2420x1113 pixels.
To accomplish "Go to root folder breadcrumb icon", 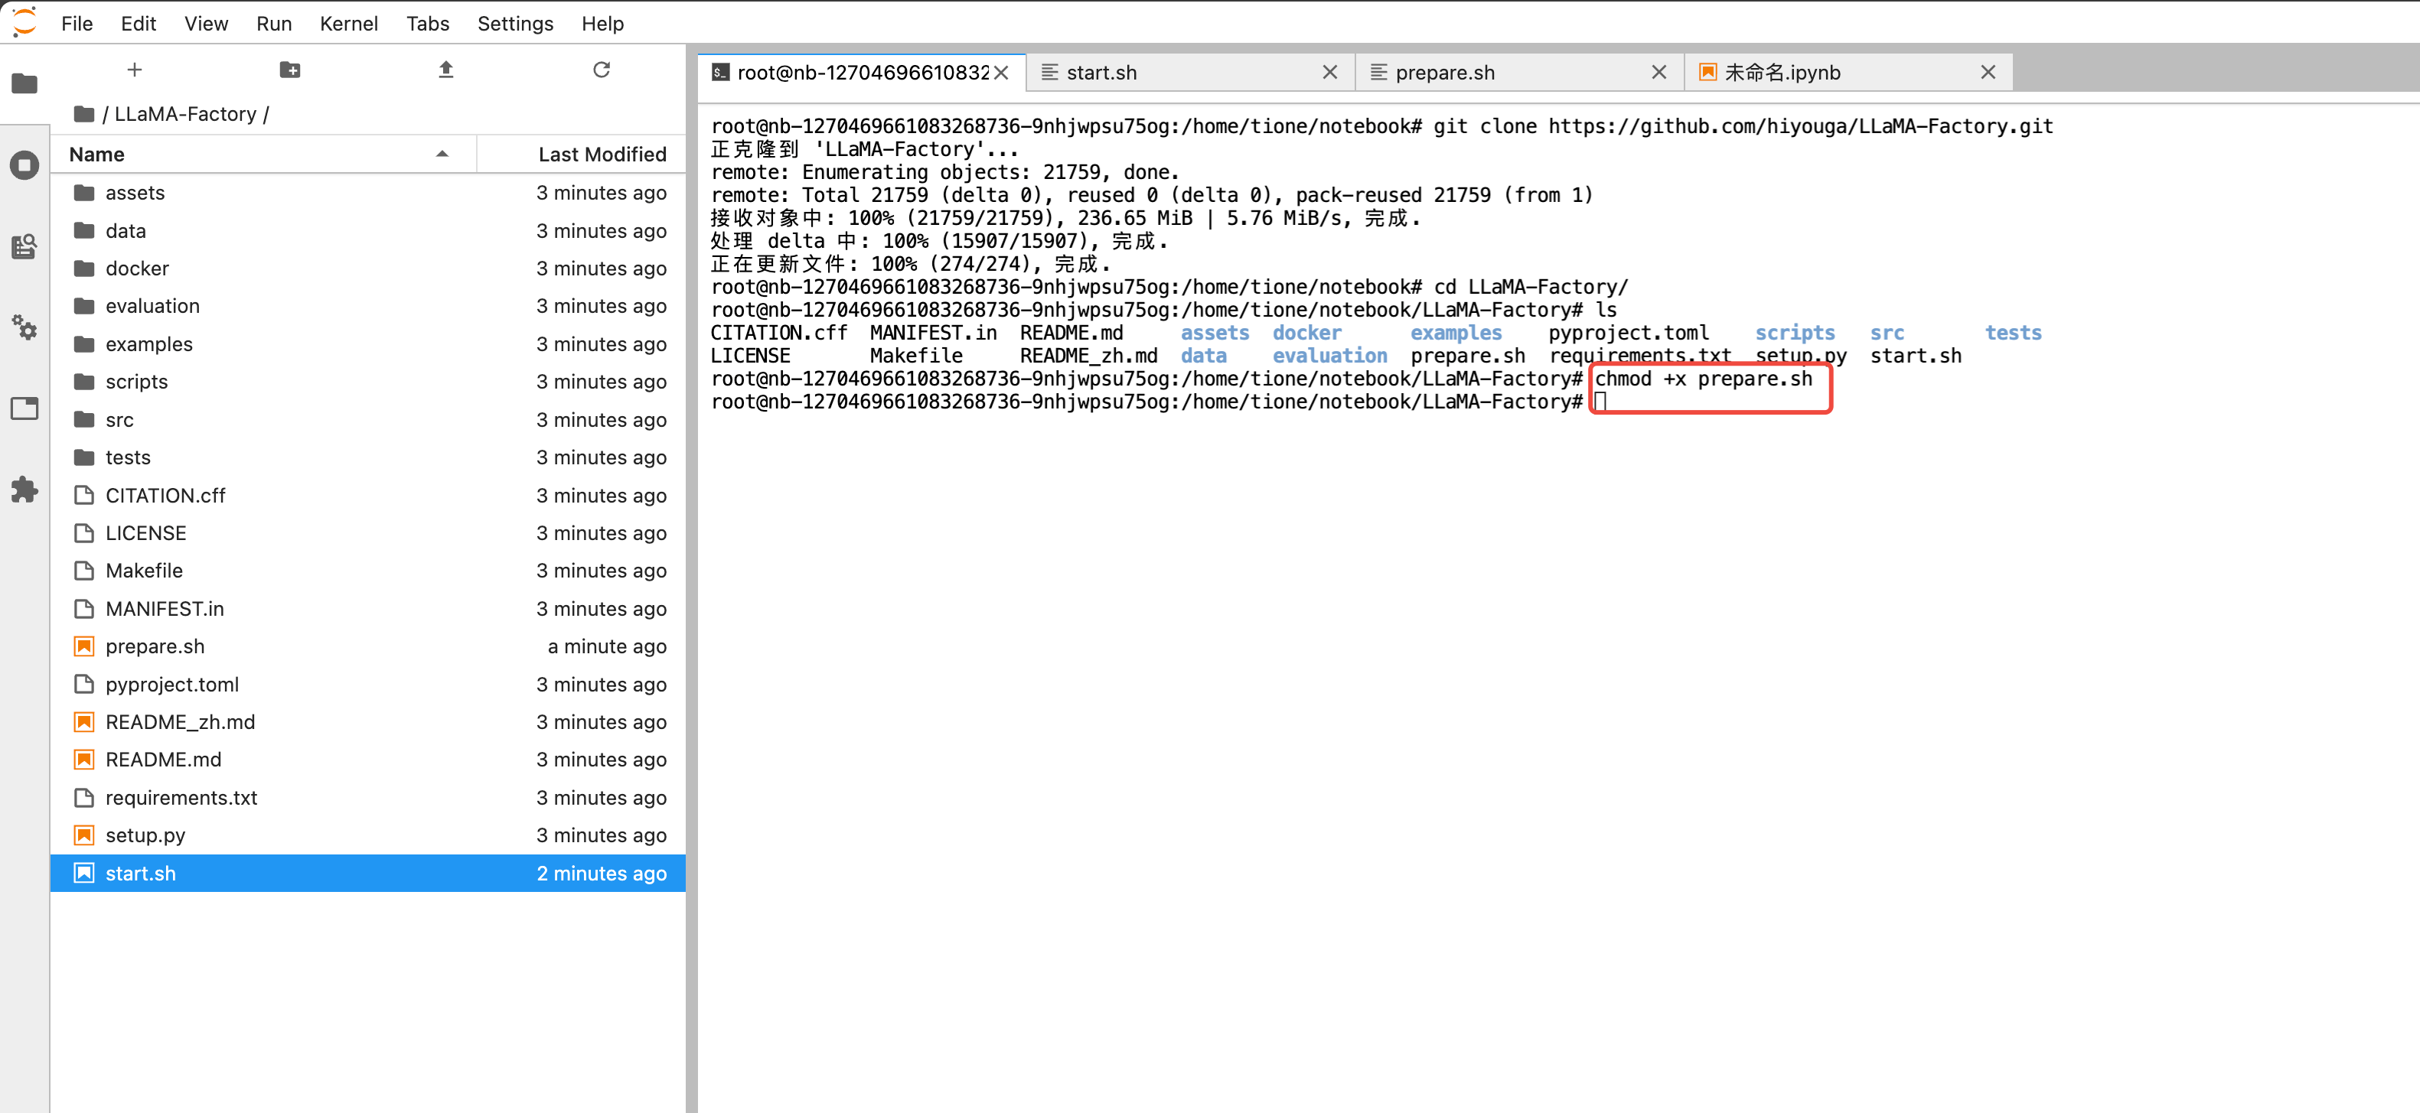I will click(x=83, y=114).
